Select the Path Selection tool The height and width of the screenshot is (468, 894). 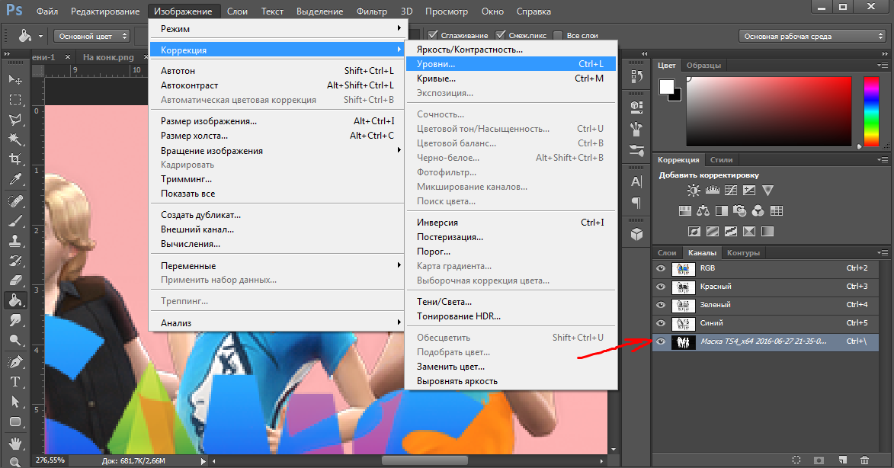pyautogui.click(x=15, y=402)
